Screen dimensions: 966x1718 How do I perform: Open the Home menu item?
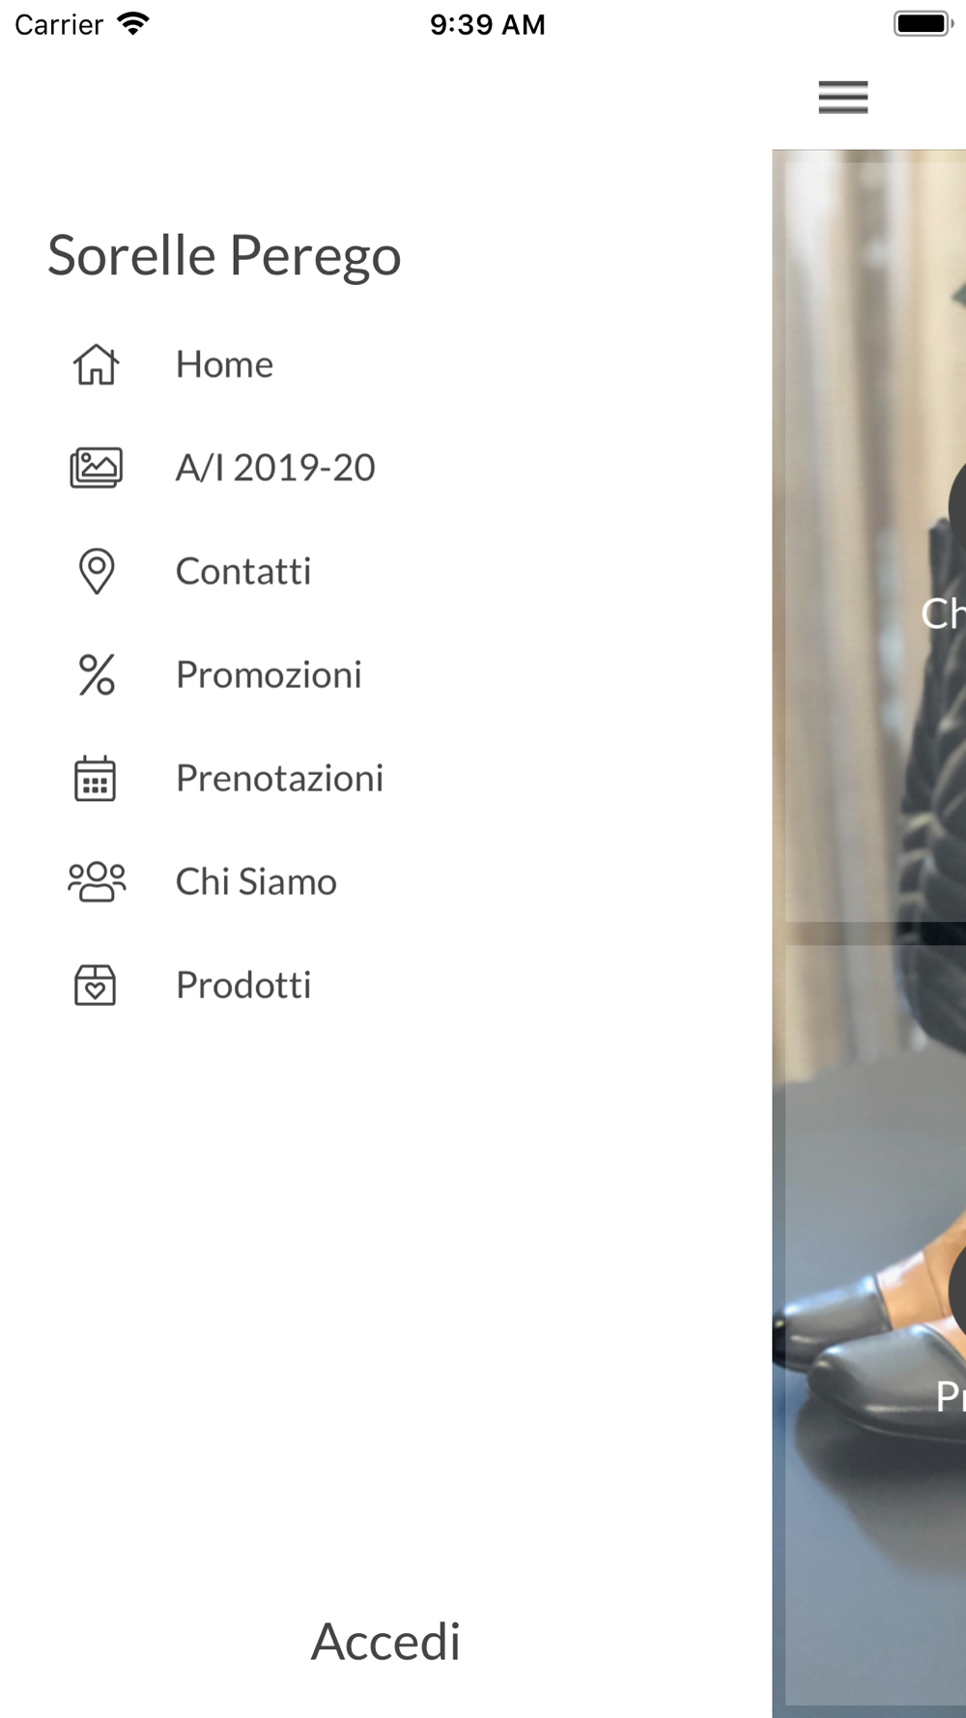(224, 364)
